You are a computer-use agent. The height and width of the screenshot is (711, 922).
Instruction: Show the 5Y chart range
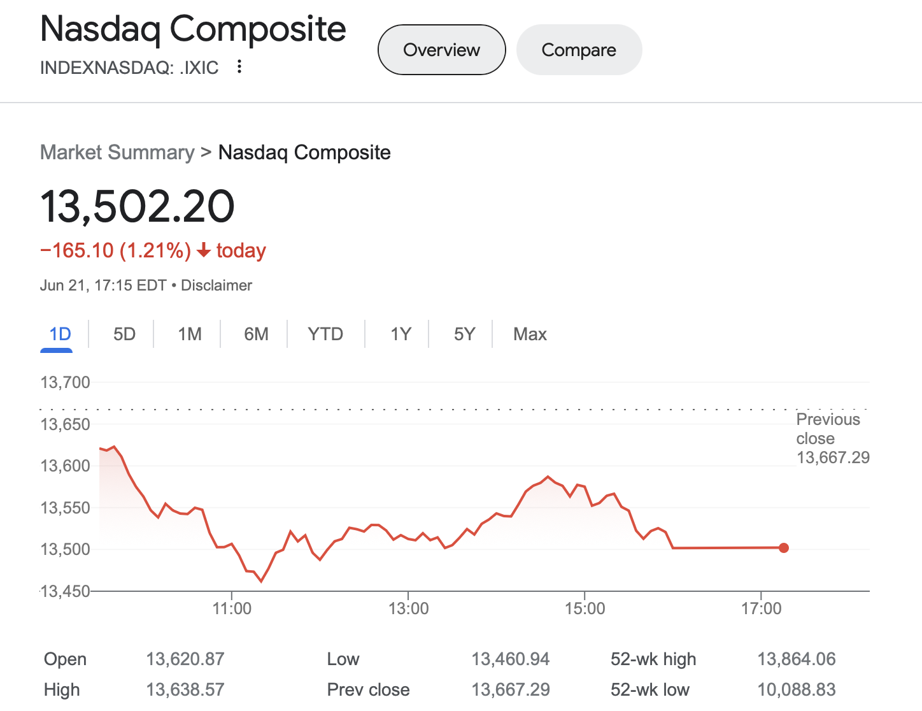pyautogui.click(x=464, y=334)
